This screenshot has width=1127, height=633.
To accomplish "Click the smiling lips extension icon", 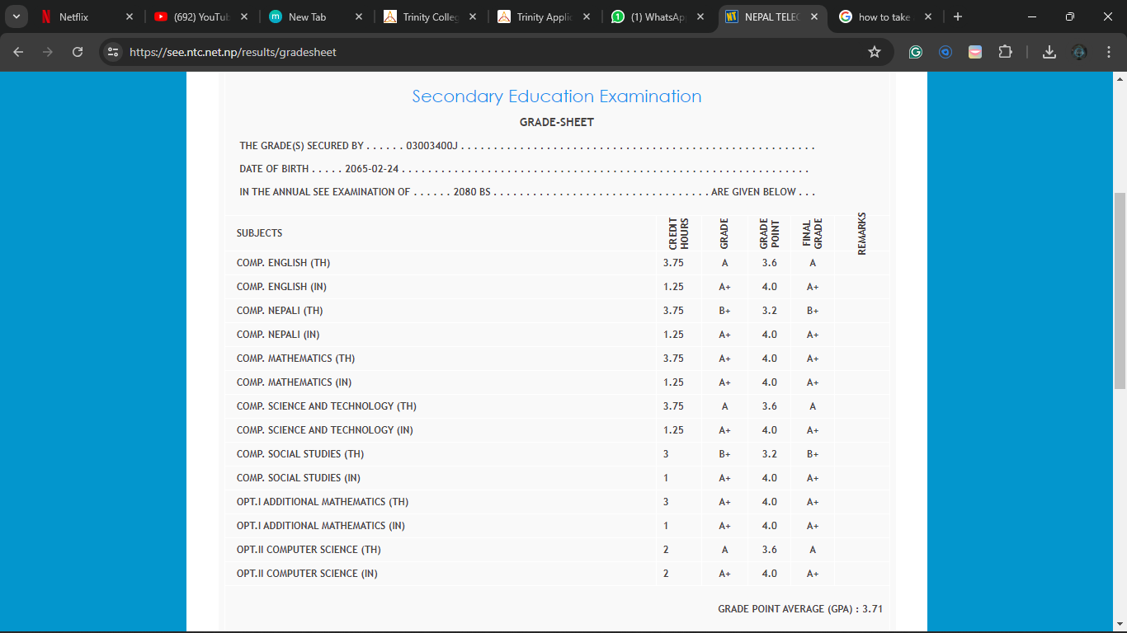I will tap(975, 52).
